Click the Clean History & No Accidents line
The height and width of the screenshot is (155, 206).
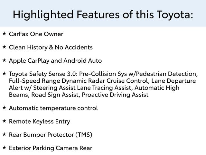(x=51, y=47)
